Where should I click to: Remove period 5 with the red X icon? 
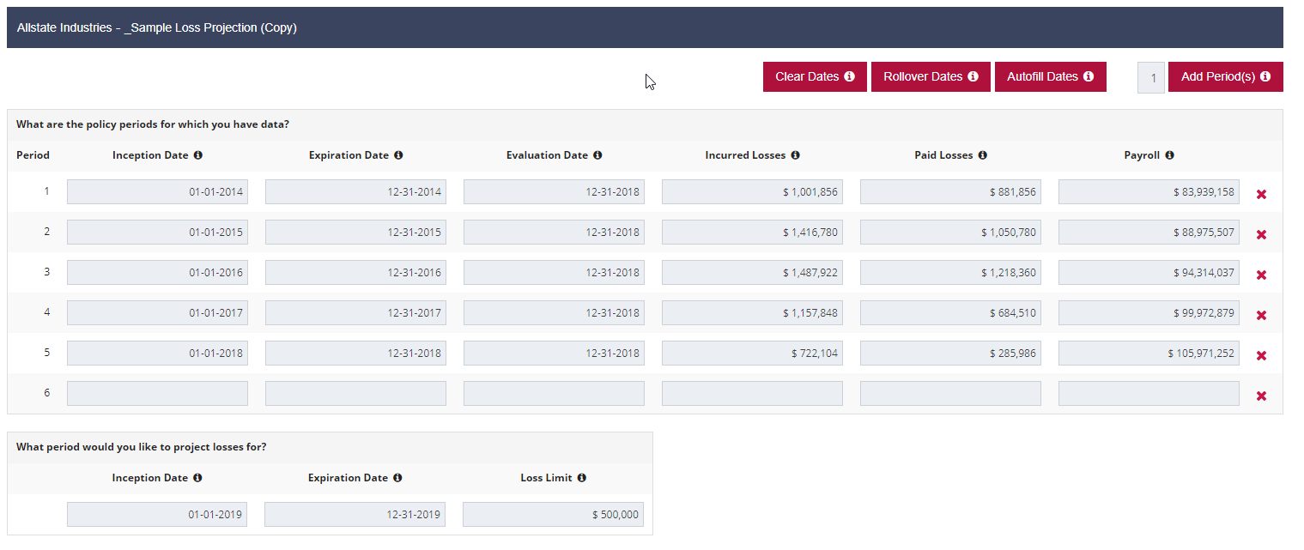click(1261, 356)
